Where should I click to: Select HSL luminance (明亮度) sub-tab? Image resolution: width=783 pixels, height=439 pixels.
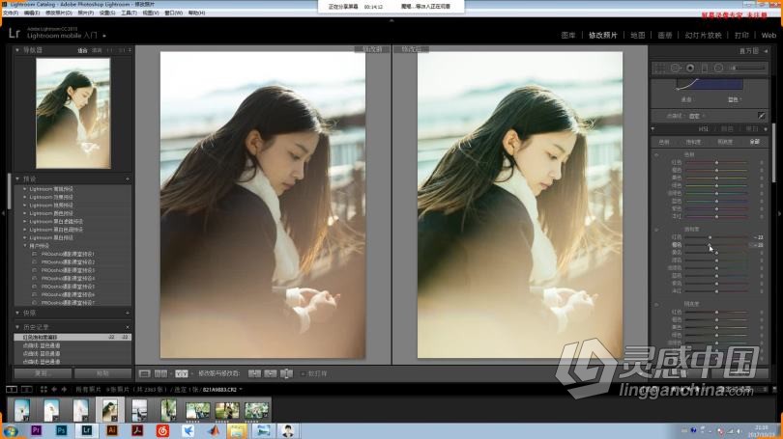click(725, 142)
